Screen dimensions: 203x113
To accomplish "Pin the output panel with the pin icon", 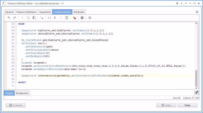I will [x=197, y=92].
